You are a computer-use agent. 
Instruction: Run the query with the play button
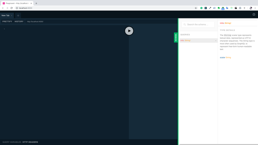click(129, 31)
